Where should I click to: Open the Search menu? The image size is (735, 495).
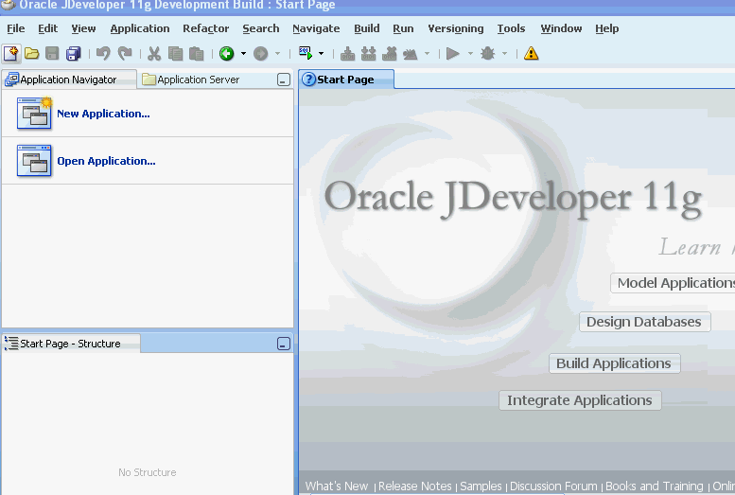[x=261, y=28]
